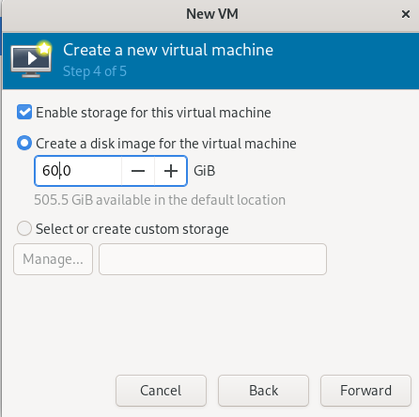Click the virtual machine monitor icon in header
The height and width of the screenshot is (417, 419).
coord(31,59)
